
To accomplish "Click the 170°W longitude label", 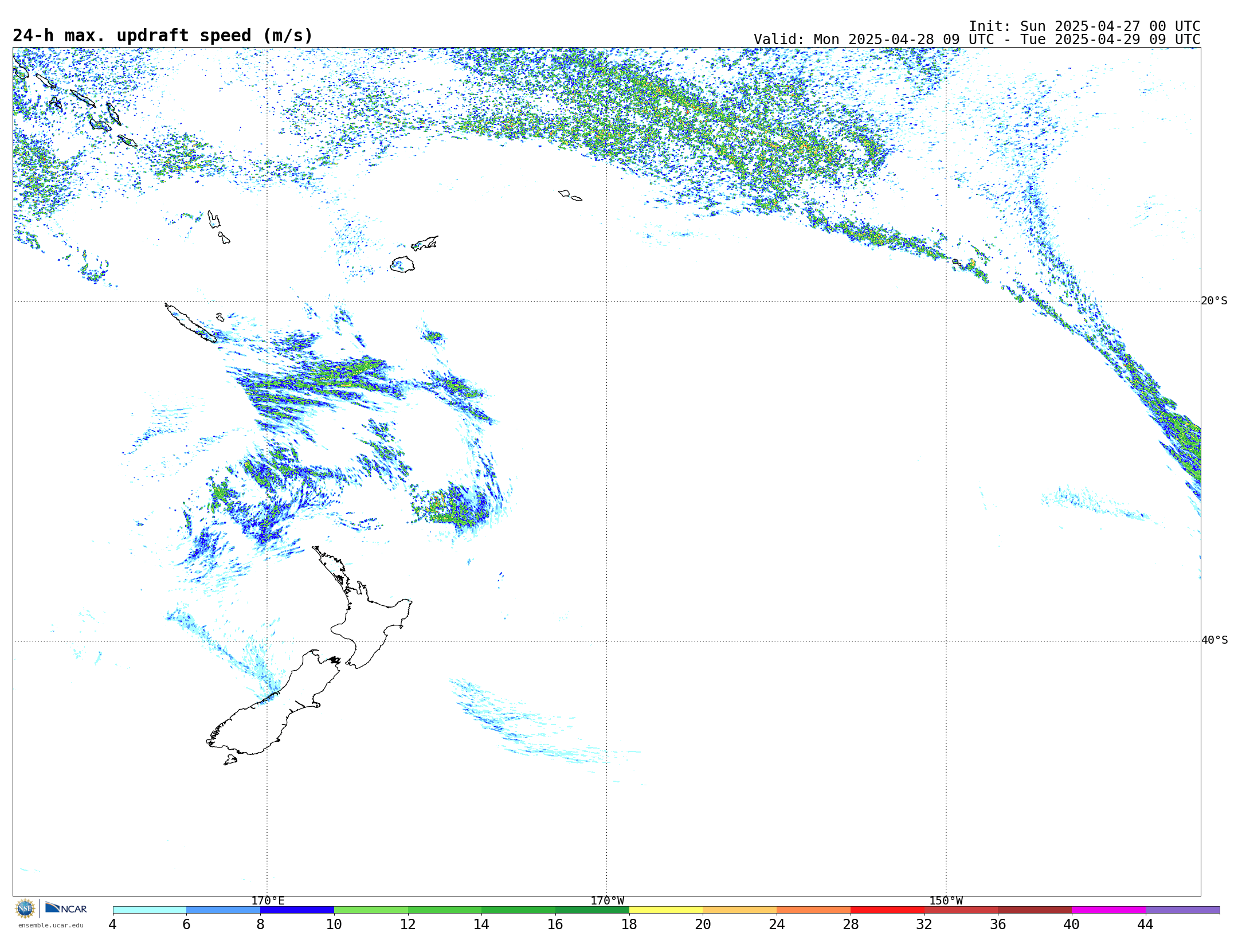I will (x=608, y=900).
